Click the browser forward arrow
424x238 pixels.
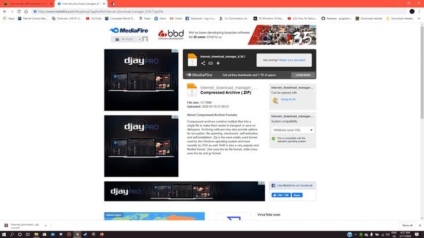(12, 12)
